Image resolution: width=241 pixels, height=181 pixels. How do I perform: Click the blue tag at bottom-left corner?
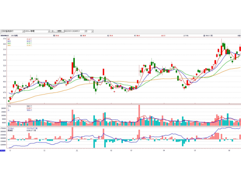[3, 150]
